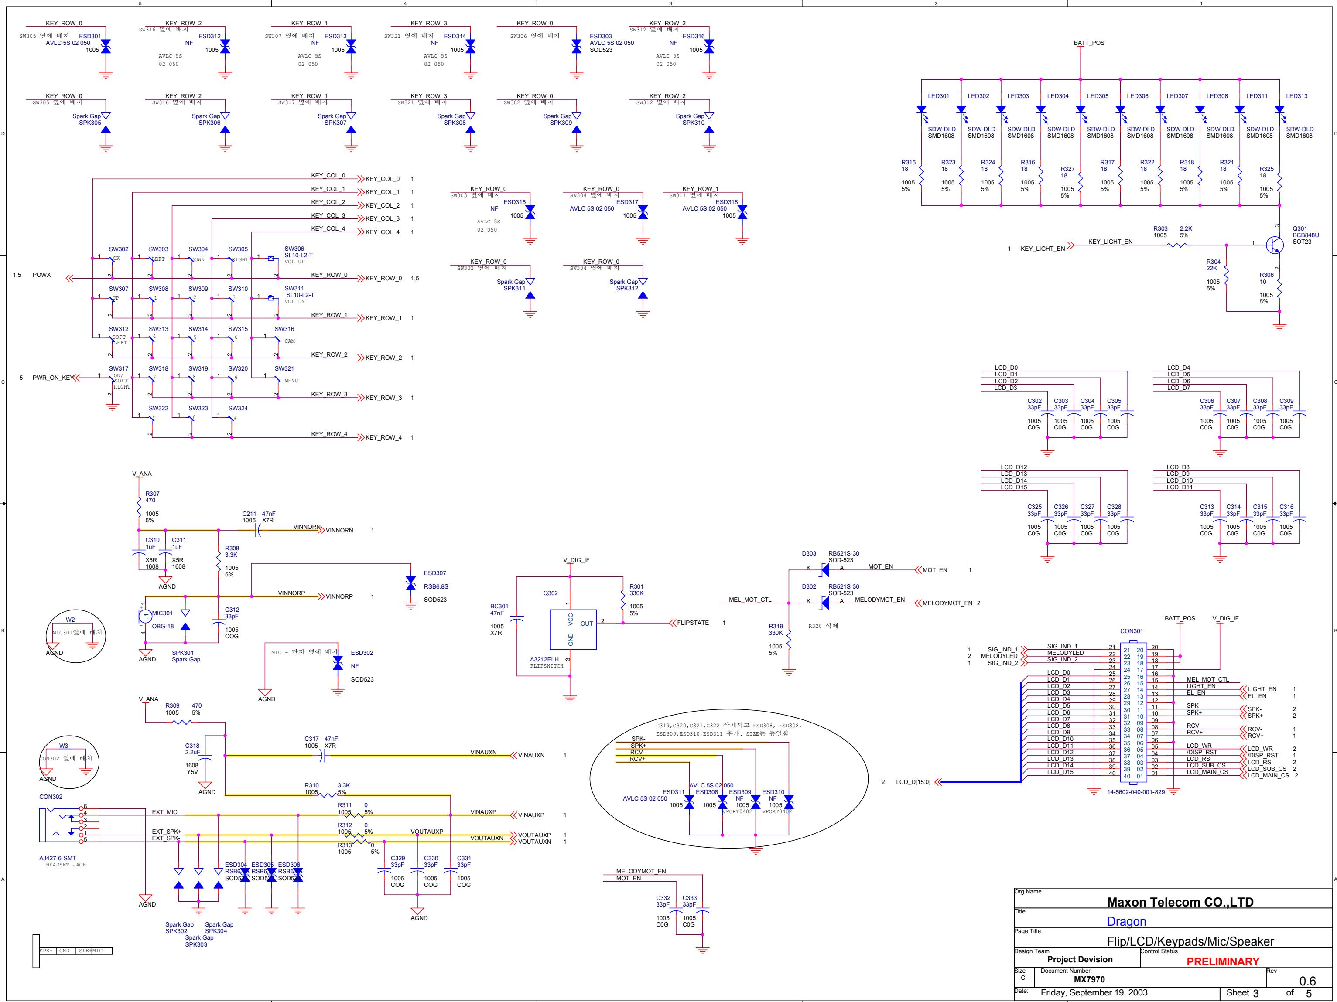Click the R319 resistor symbol
The width and height of the screenshot is (1337, 1002).
click(x=789, y=638)
